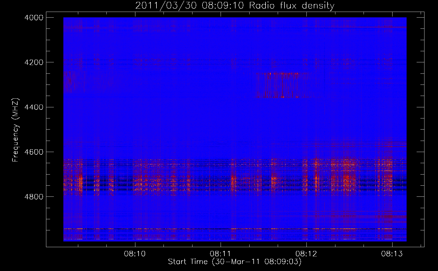Screen dimensions: 438x271
Task: Click the 4800 frequency tick label
Action: (x=34, y=197)
